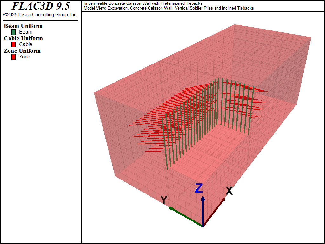Image resolution: width=325 pixels, height=244 pixels.
Task: Click the 'Impermeable Concrete Caisson Wall' title line
Action: (x=143, y=3)
